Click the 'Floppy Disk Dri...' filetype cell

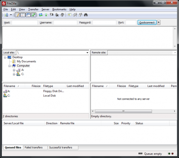pos(54,91)
